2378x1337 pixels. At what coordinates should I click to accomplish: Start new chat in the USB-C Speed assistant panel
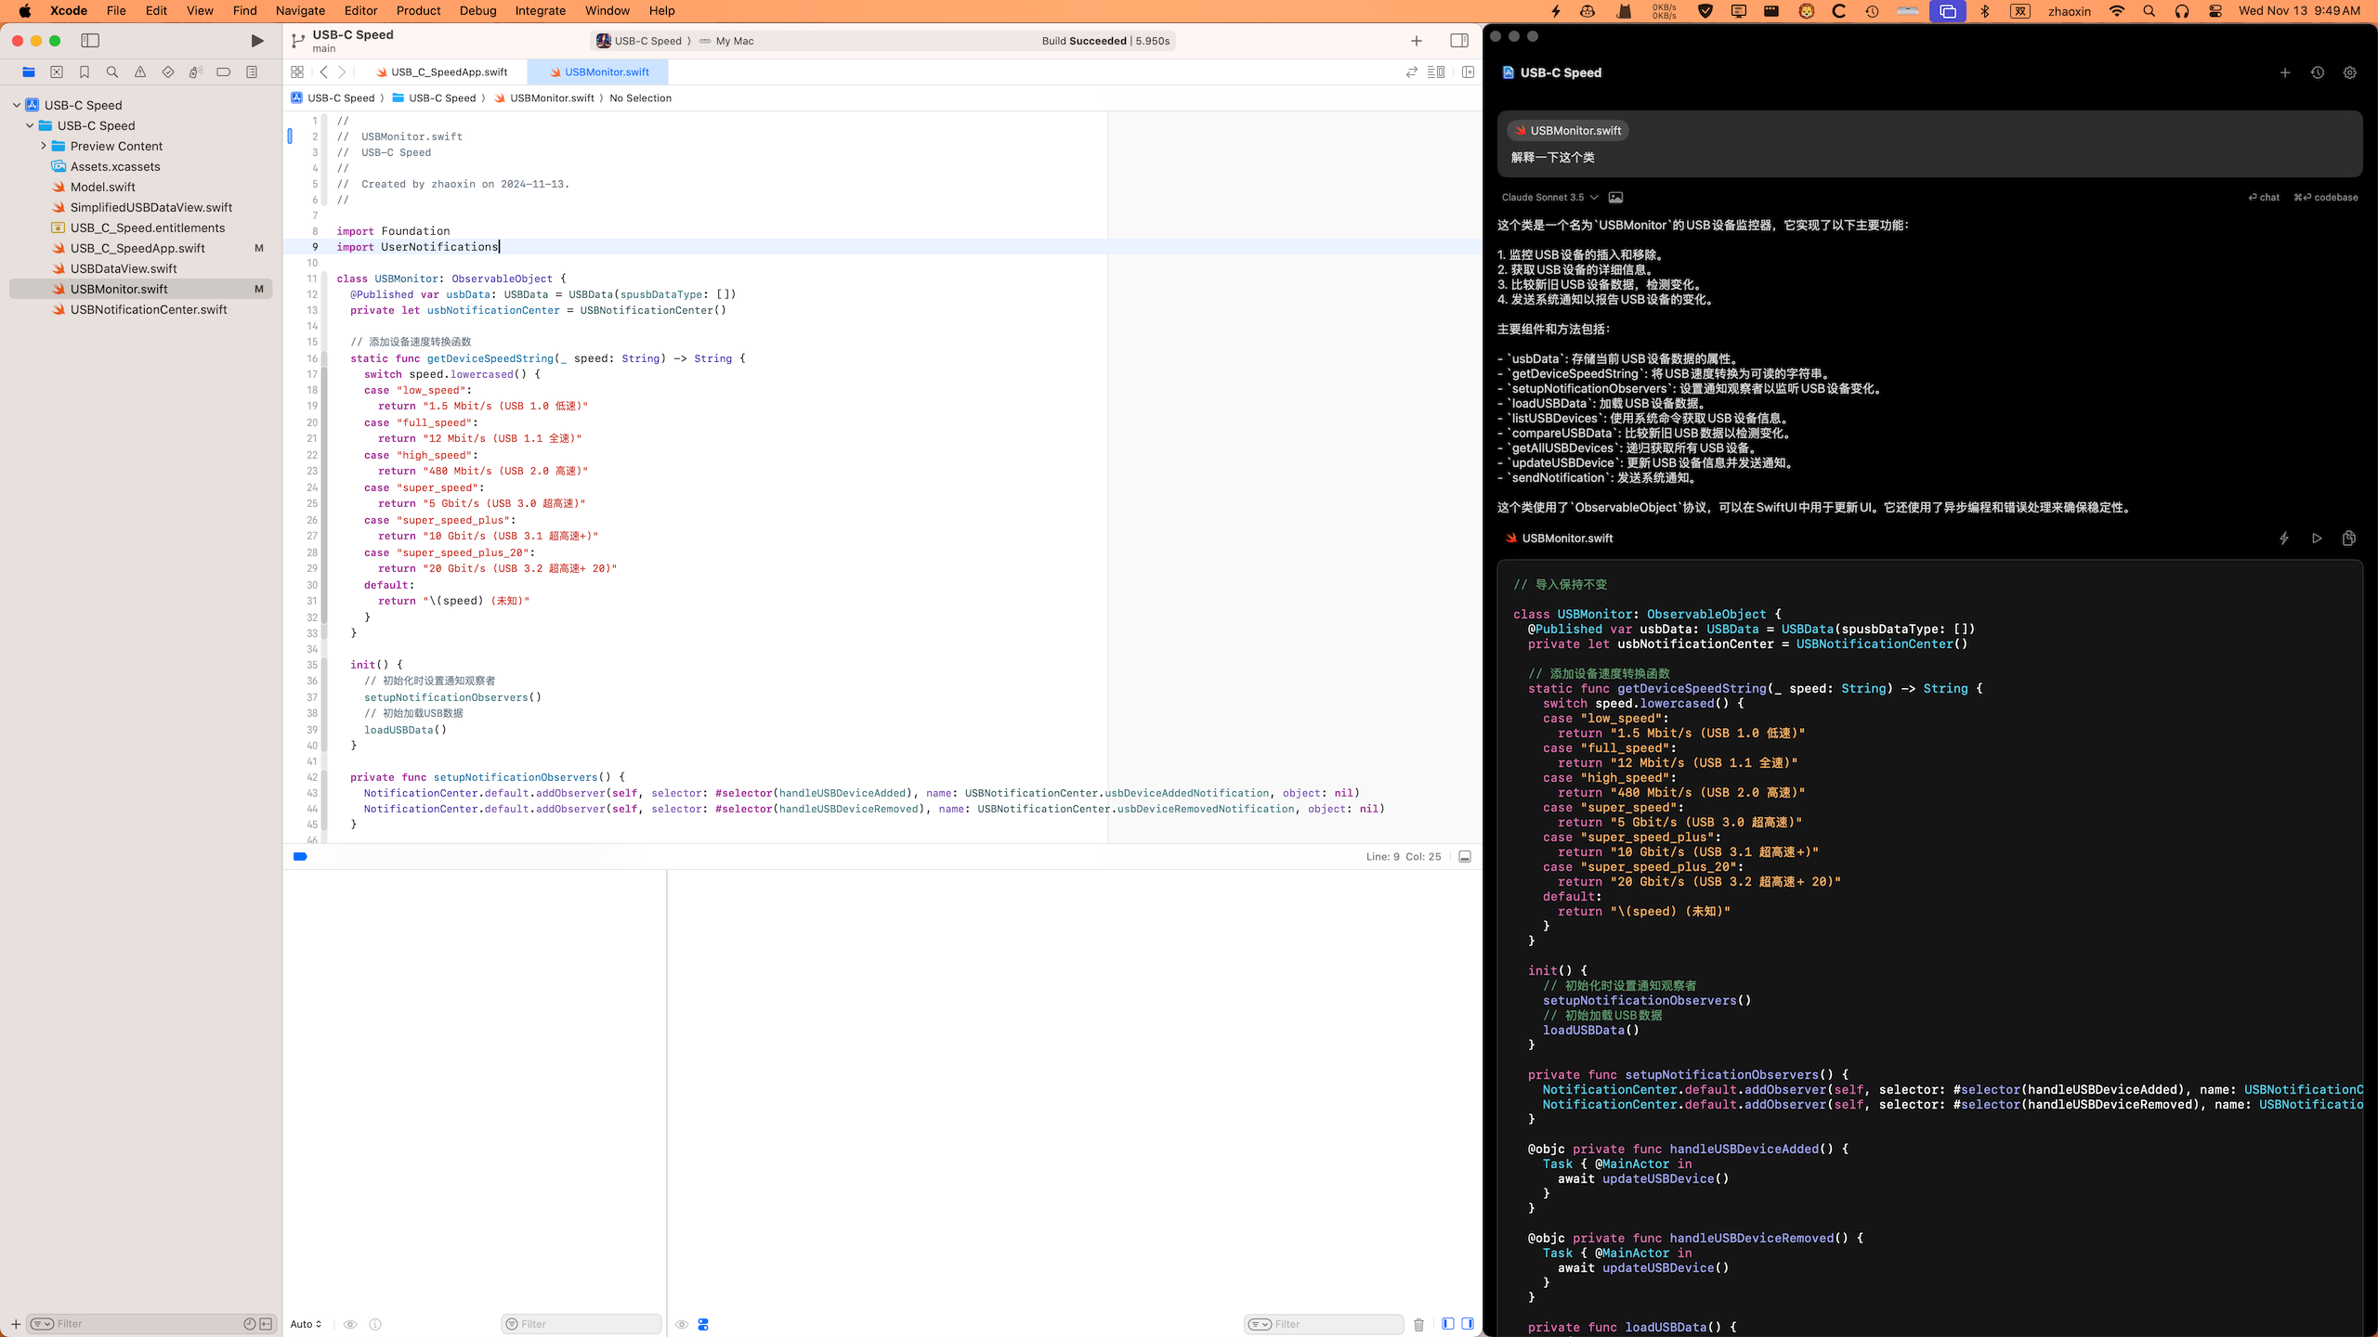(2285, 72)
